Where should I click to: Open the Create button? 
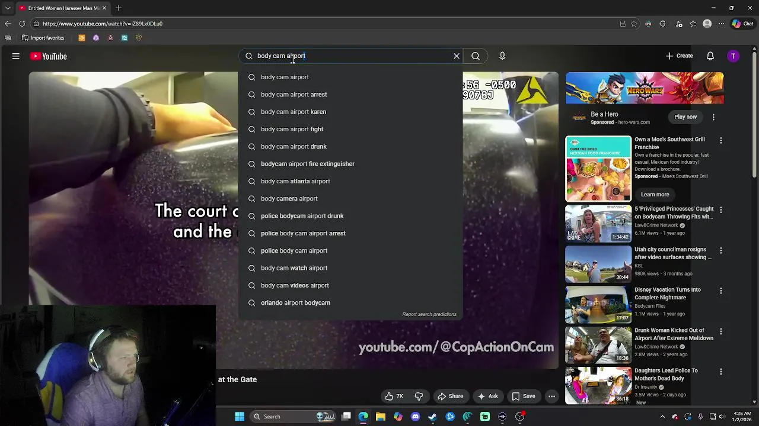679,56
